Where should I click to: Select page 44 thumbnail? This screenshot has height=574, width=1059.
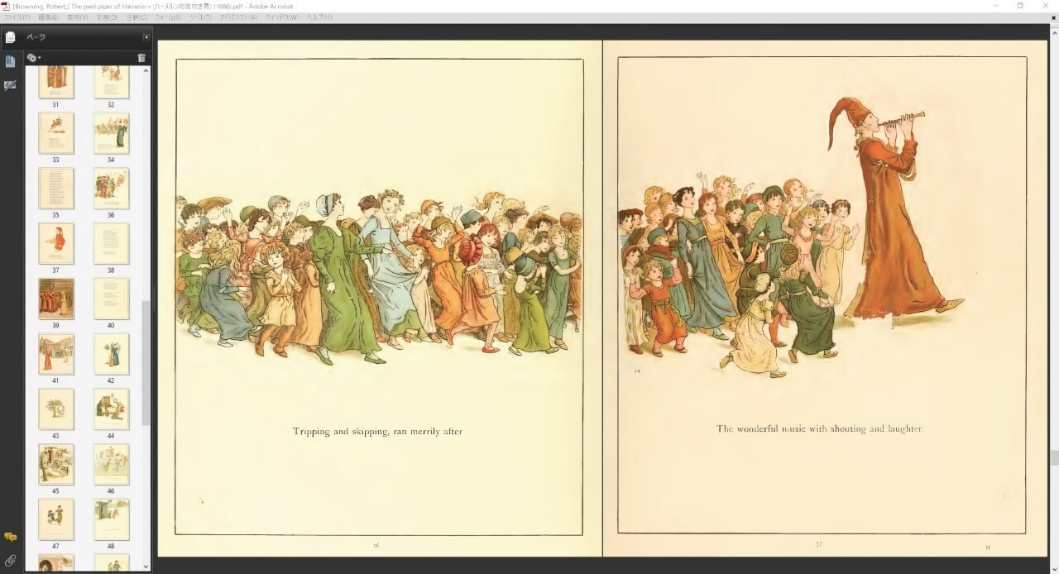112,409
